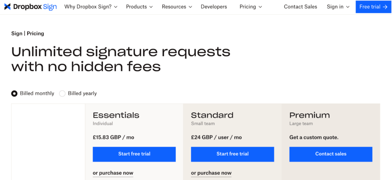Click 'or purchase now' under Essentials

113,173
